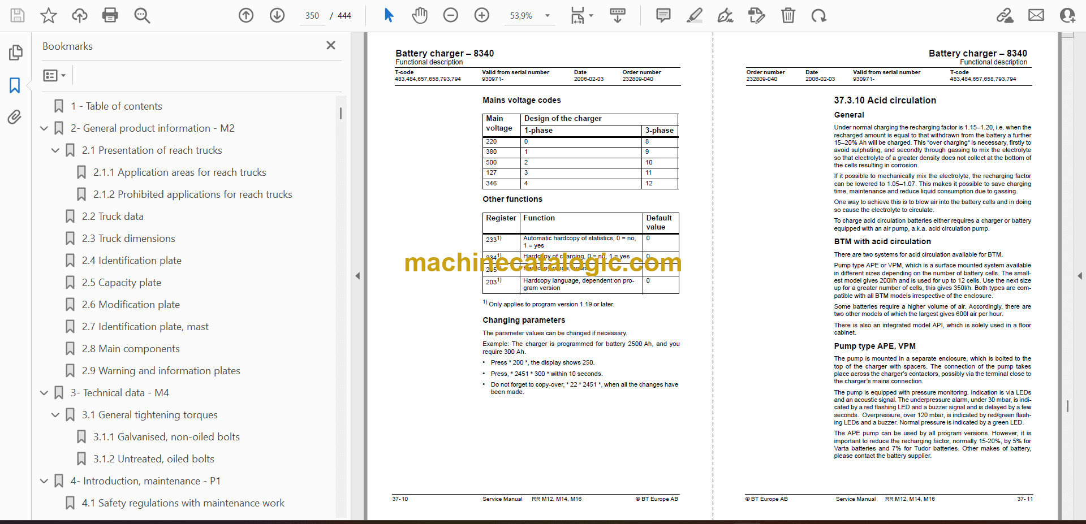Viewport: 1086px width, 524px height.
Task: Send file by email icon
Action: coord(1036,15)
